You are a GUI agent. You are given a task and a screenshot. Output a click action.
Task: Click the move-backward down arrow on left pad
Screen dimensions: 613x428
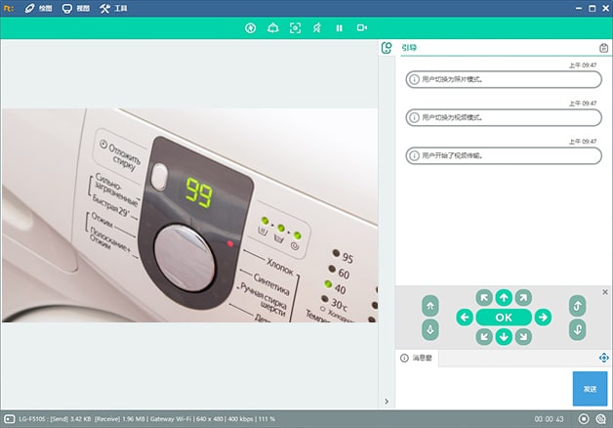[x=430, y=330]
